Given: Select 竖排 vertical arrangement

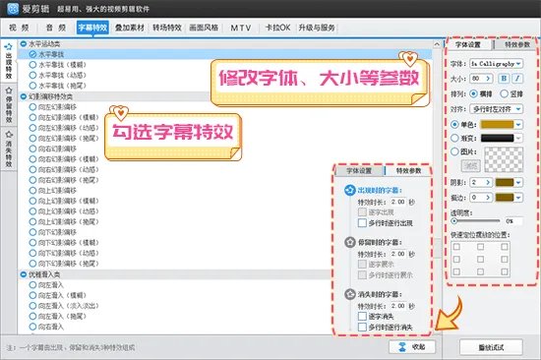Looking at the screenshot, I should [504, 93].
